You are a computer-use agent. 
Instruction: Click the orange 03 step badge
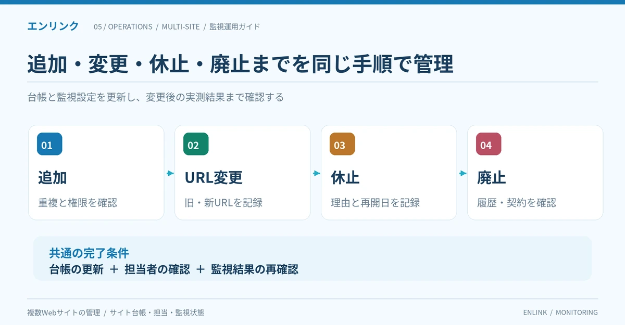tap(342, 144)
